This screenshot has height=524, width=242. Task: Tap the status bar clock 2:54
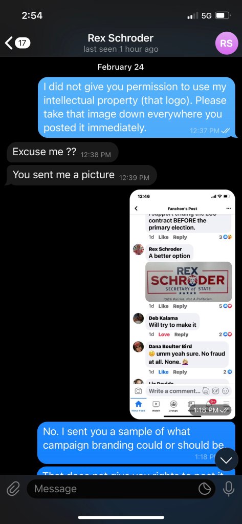tap(32, 16)
